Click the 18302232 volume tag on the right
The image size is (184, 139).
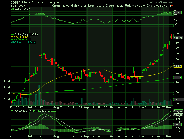coord(178,100)
